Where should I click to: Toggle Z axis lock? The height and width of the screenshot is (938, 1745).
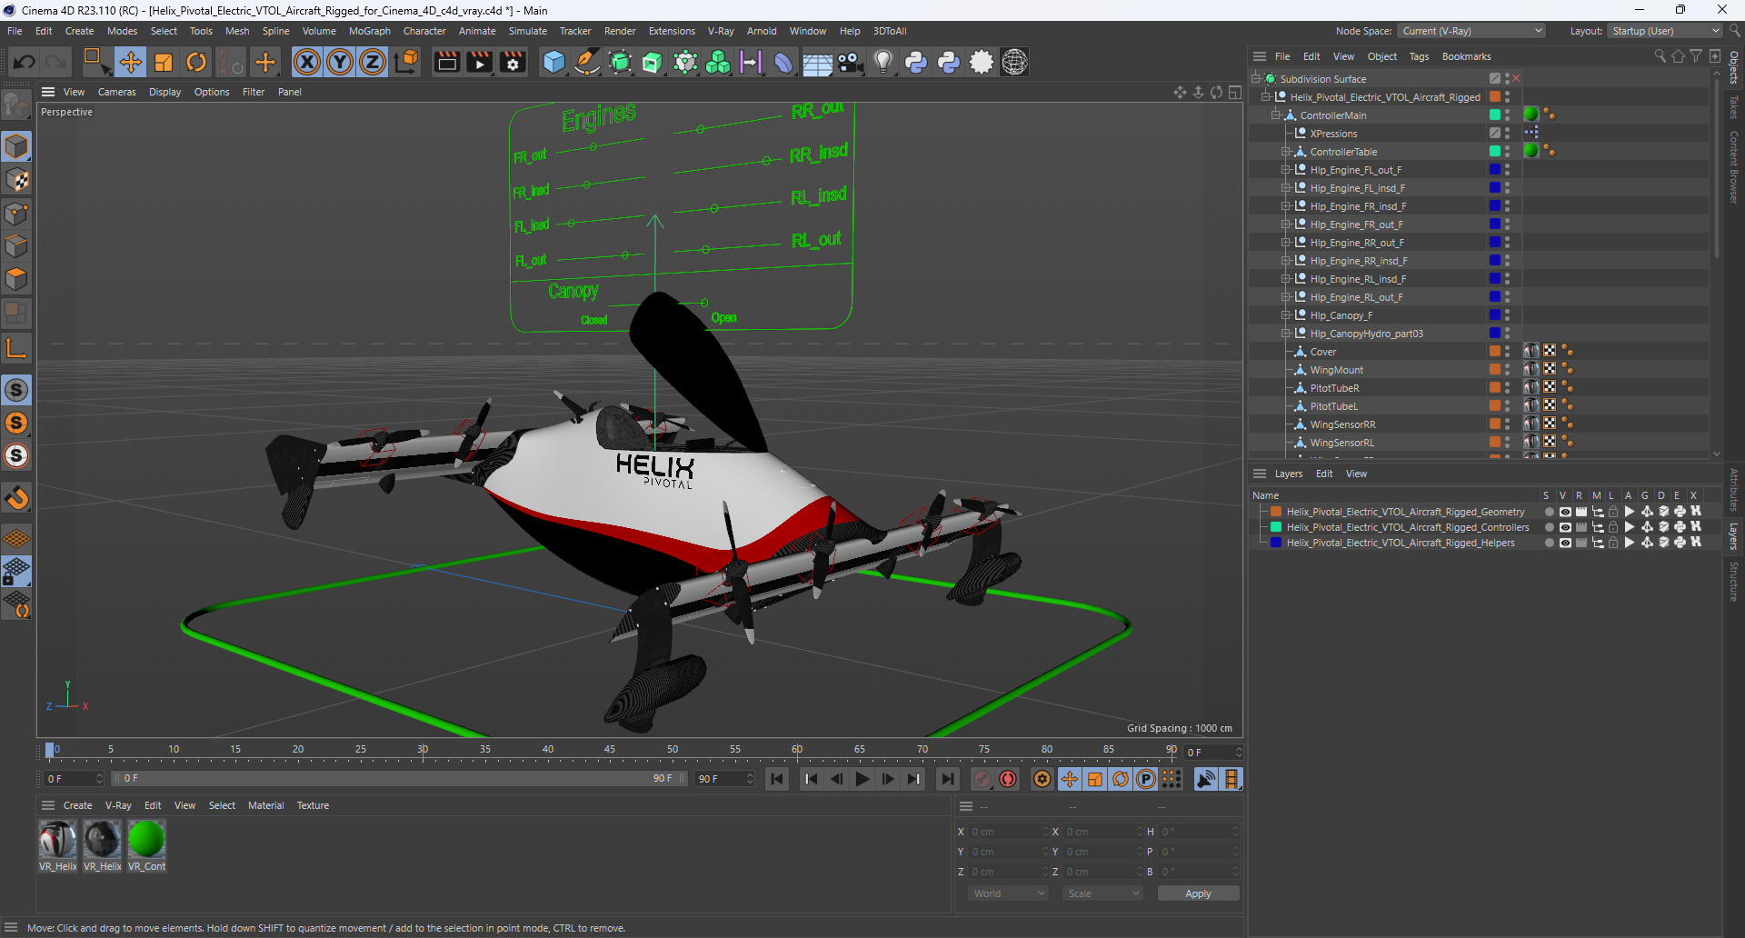tap(373, 62)
